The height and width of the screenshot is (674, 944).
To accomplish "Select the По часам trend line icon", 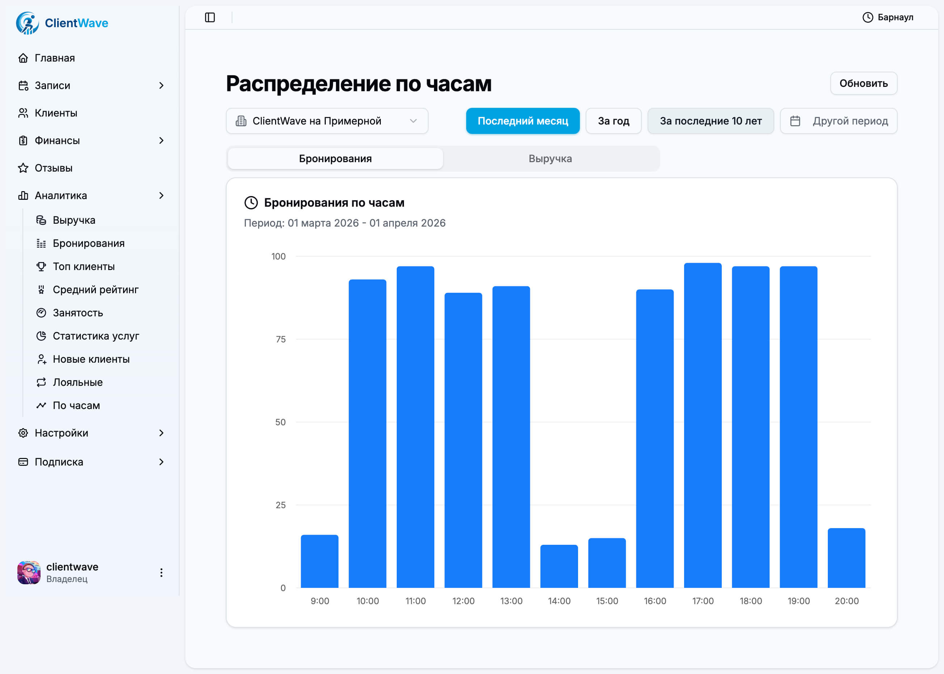I will point(42,405).
